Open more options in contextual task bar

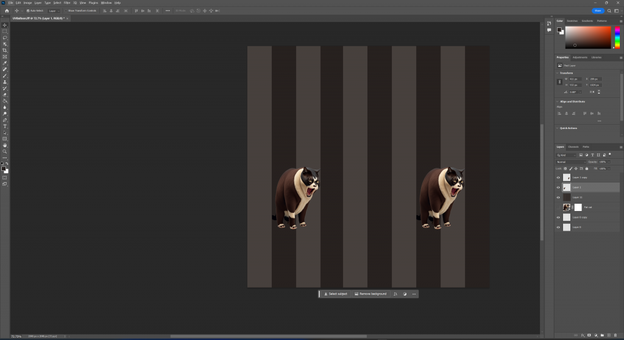pyautogui.click(x=414, y=294)
